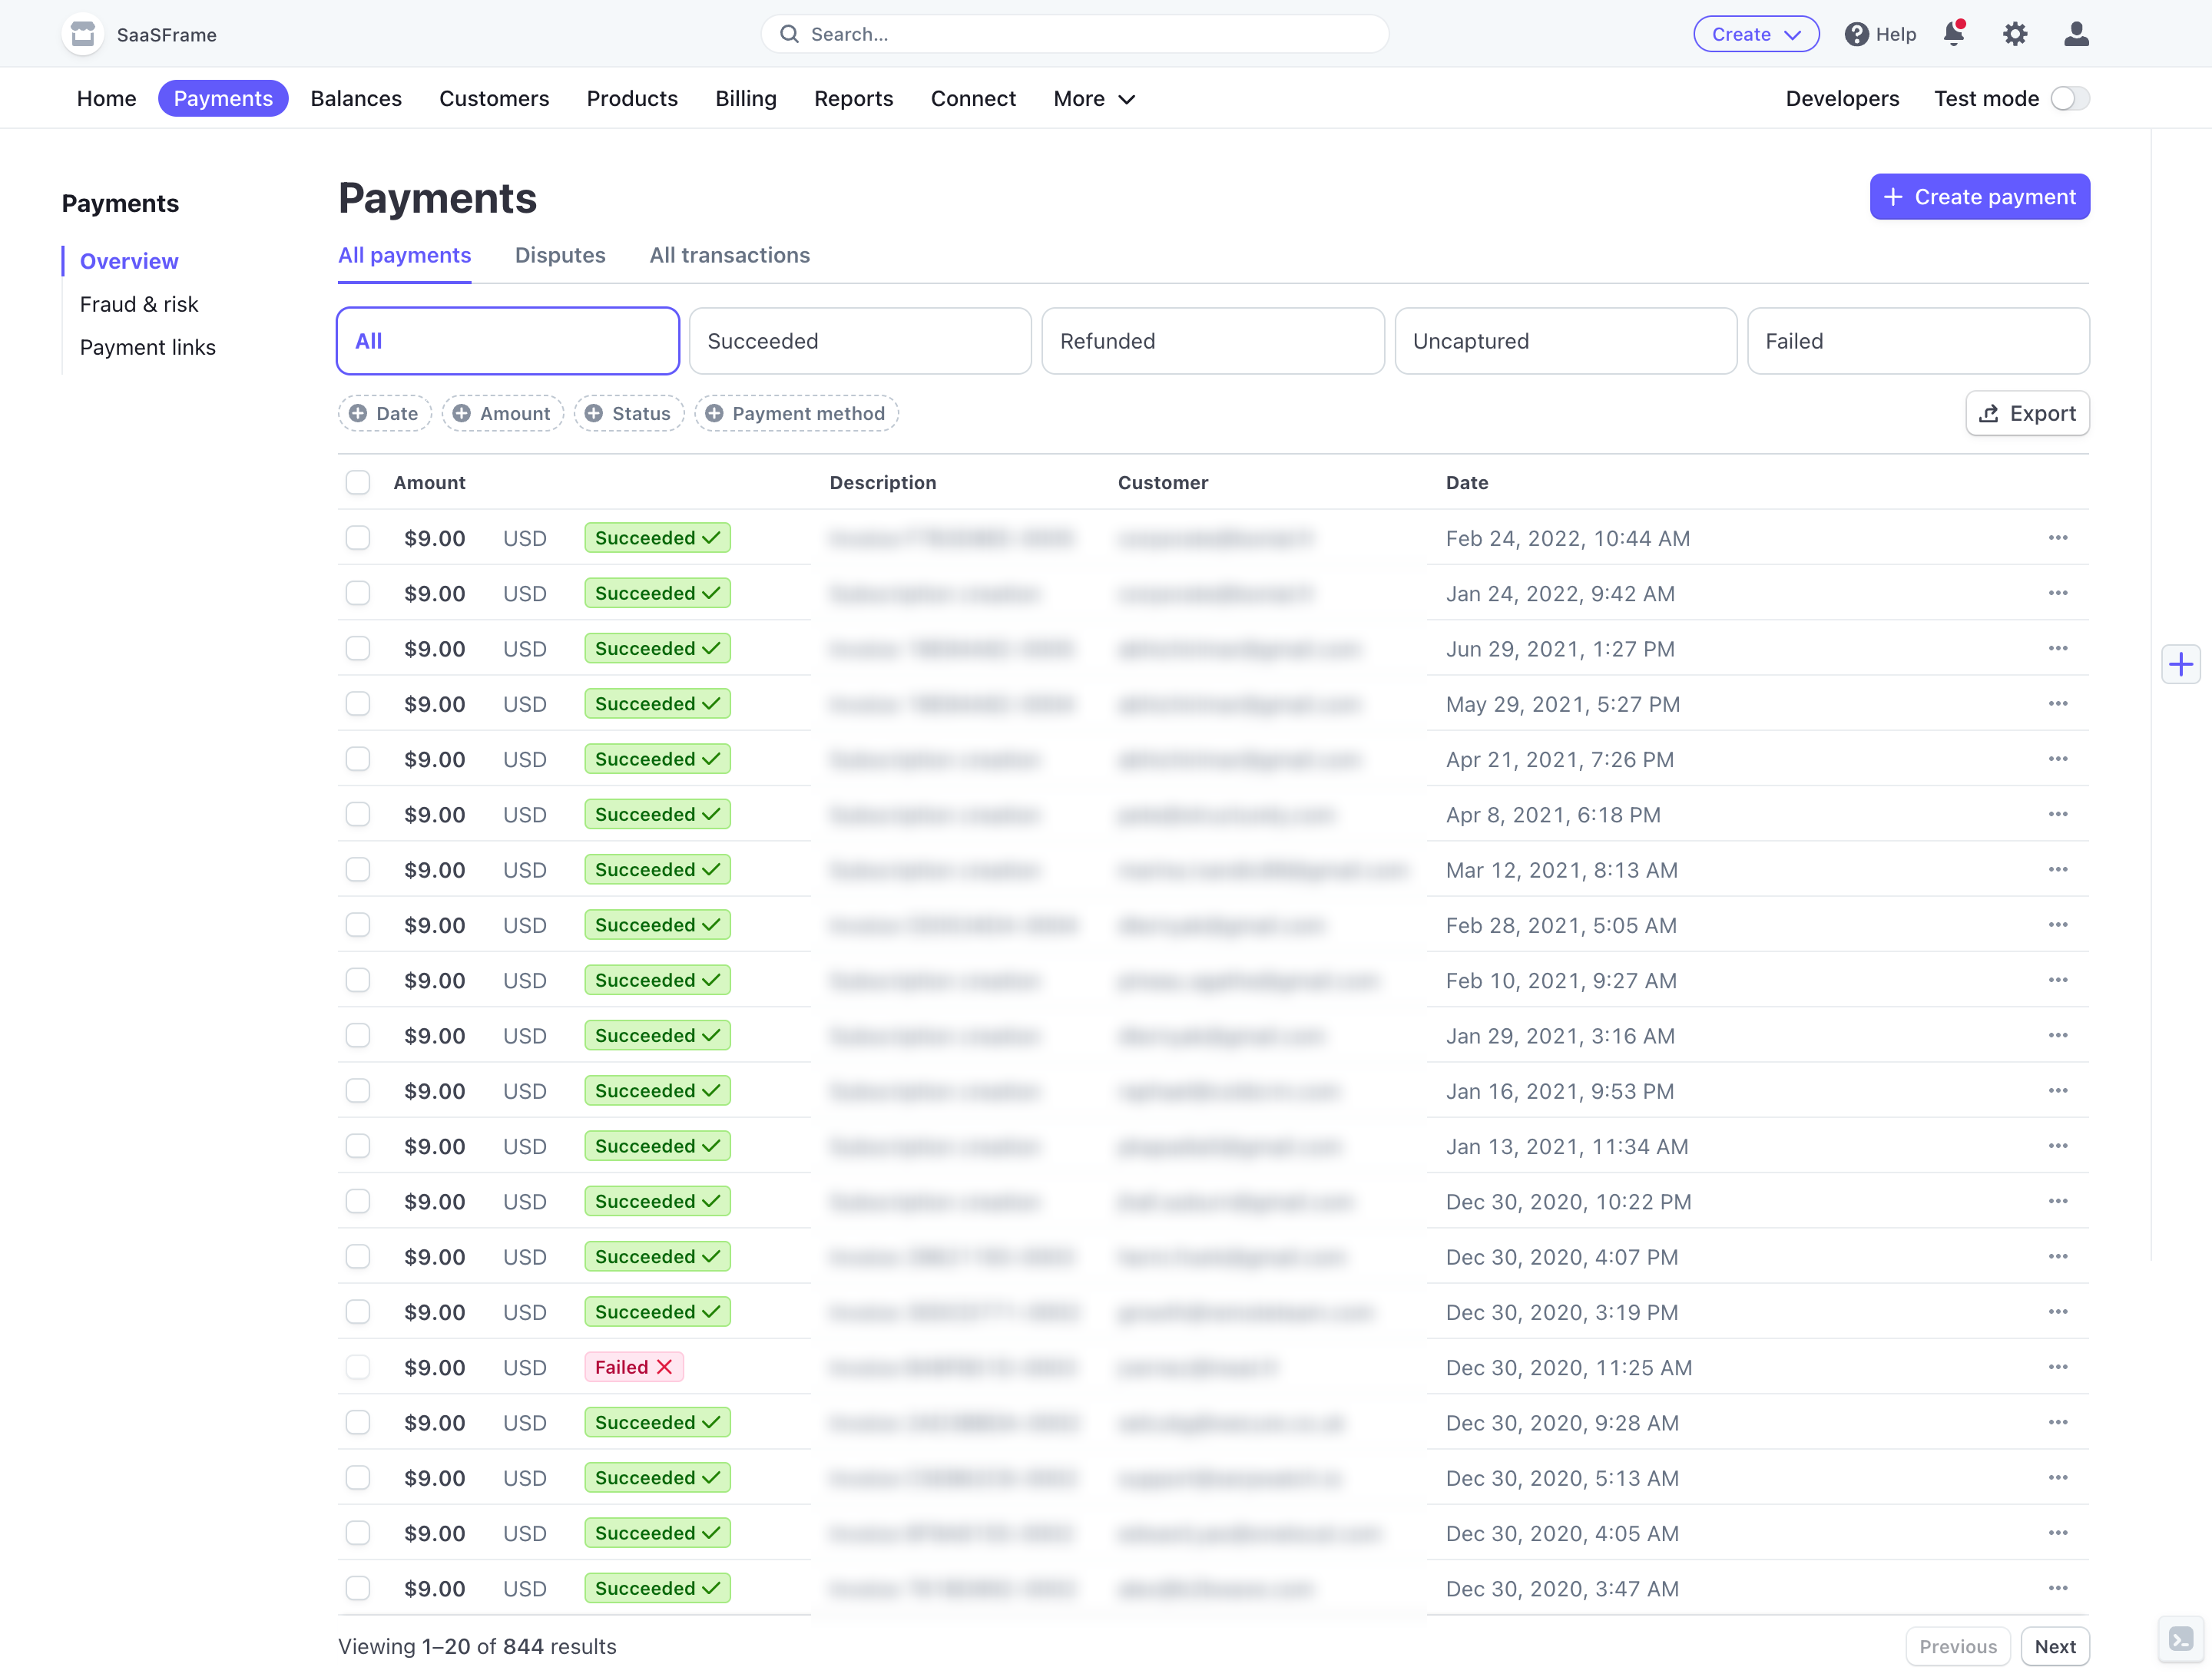Open the user account profile icon
The width and height of the screenshot is (2212, 1677).
click(x=2076, y=34)
